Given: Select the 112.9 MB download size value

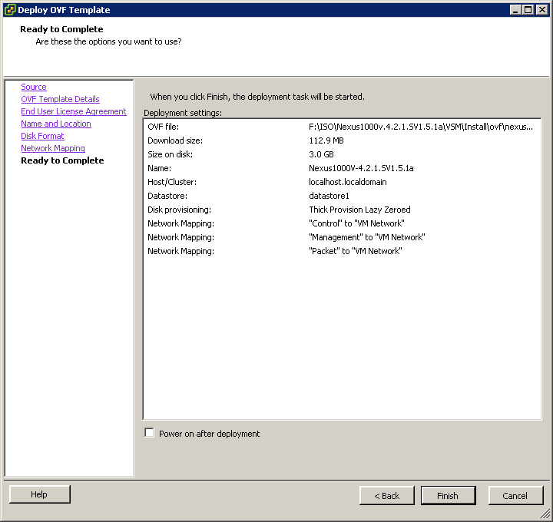Looking at the screenshot, I should 326,140.
